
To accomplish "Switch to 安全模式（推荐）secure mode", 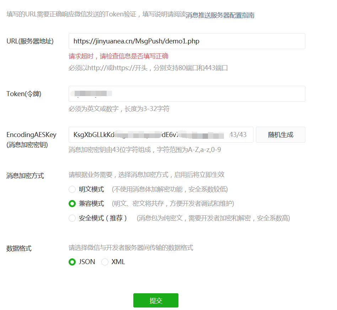I will point(73,218).
